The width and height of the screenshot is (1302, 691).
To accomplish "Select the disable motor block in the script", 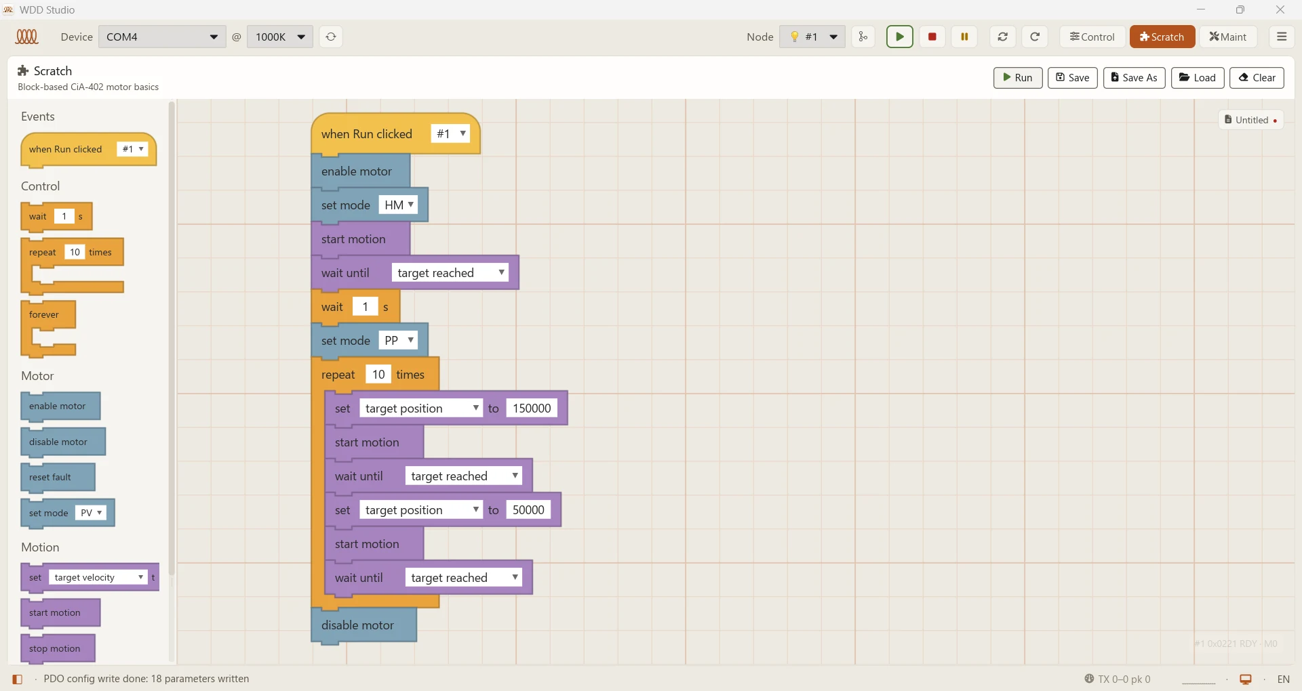I will [x=364, y=625].
